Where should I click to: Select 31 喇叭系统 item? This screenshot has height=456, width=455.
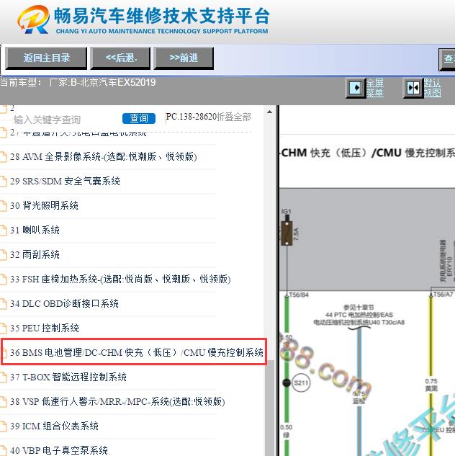click(x=35, y=230)
